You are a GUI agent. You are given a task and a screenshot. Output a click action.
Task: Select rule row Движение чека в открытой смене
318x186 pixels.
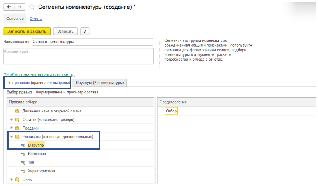coord(80,111)
